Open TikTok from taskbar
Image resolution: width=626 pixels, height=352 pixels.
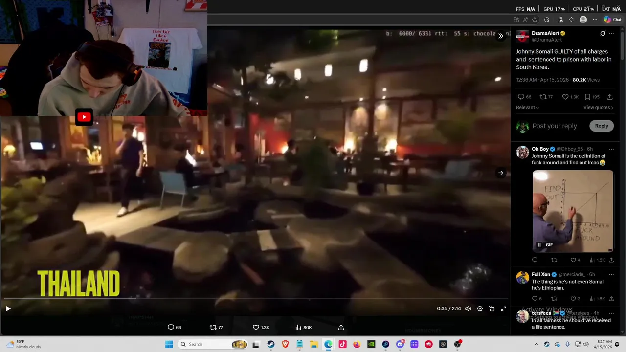point(342,344)
